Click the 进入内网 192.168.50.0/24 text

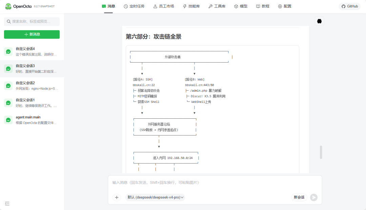[x=173, y=158]
